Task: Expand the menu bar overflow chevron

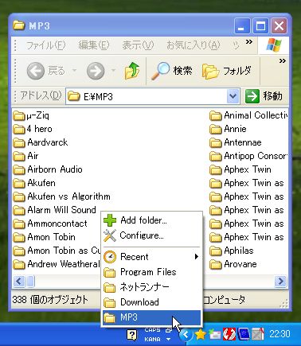Action: click(x=249, y=42)
